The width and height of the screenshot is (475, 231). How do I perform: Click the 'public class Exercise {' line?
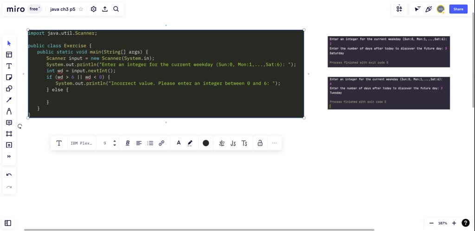(60, 46)
